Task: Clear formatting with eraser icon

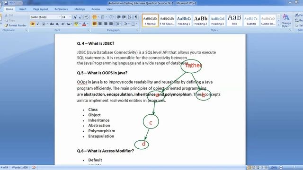Action: 87,17
